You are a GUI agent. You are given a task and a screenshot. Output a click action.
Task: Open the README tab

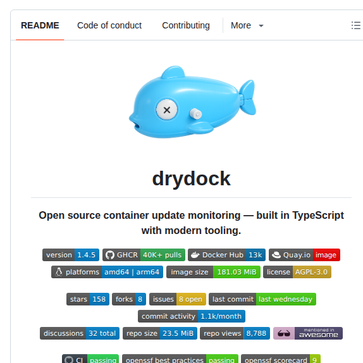pyautogui.click(x=40, y=25)
